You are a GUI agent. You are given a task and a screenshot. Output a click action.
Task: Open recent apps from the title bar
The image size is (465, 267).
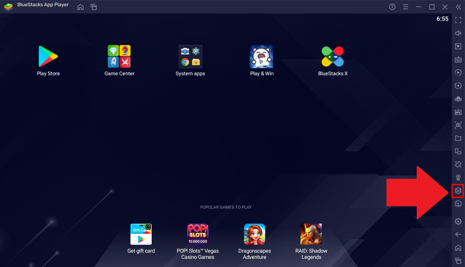pos(94,7)
